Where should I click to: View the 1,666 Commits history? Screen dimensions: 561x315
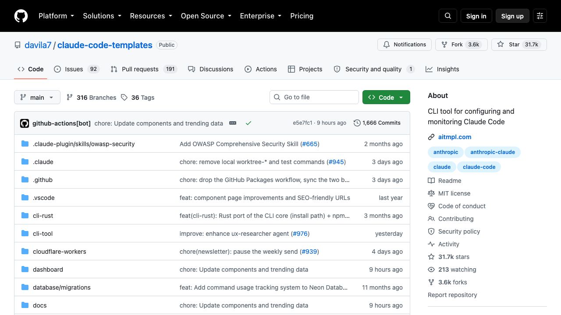pos(377,123)
